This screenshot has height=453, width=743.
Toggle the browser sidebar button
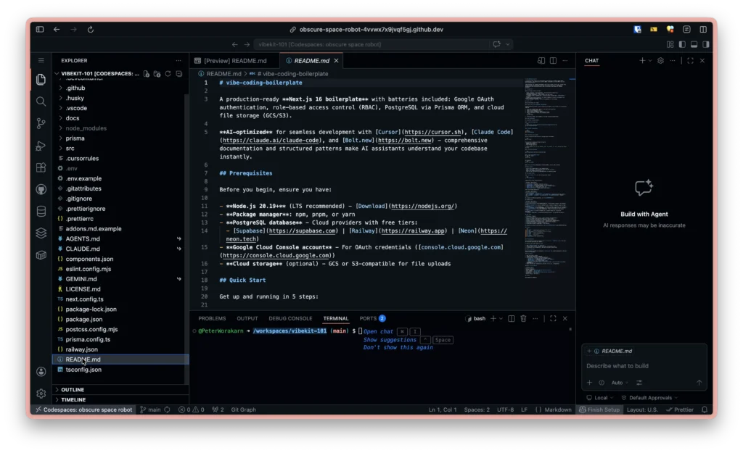tap(40, 29)
